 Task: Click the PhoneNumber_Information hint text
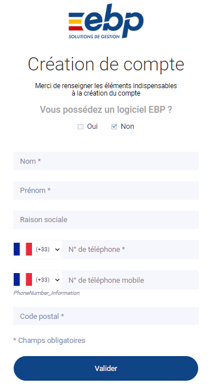click(46, 293)
